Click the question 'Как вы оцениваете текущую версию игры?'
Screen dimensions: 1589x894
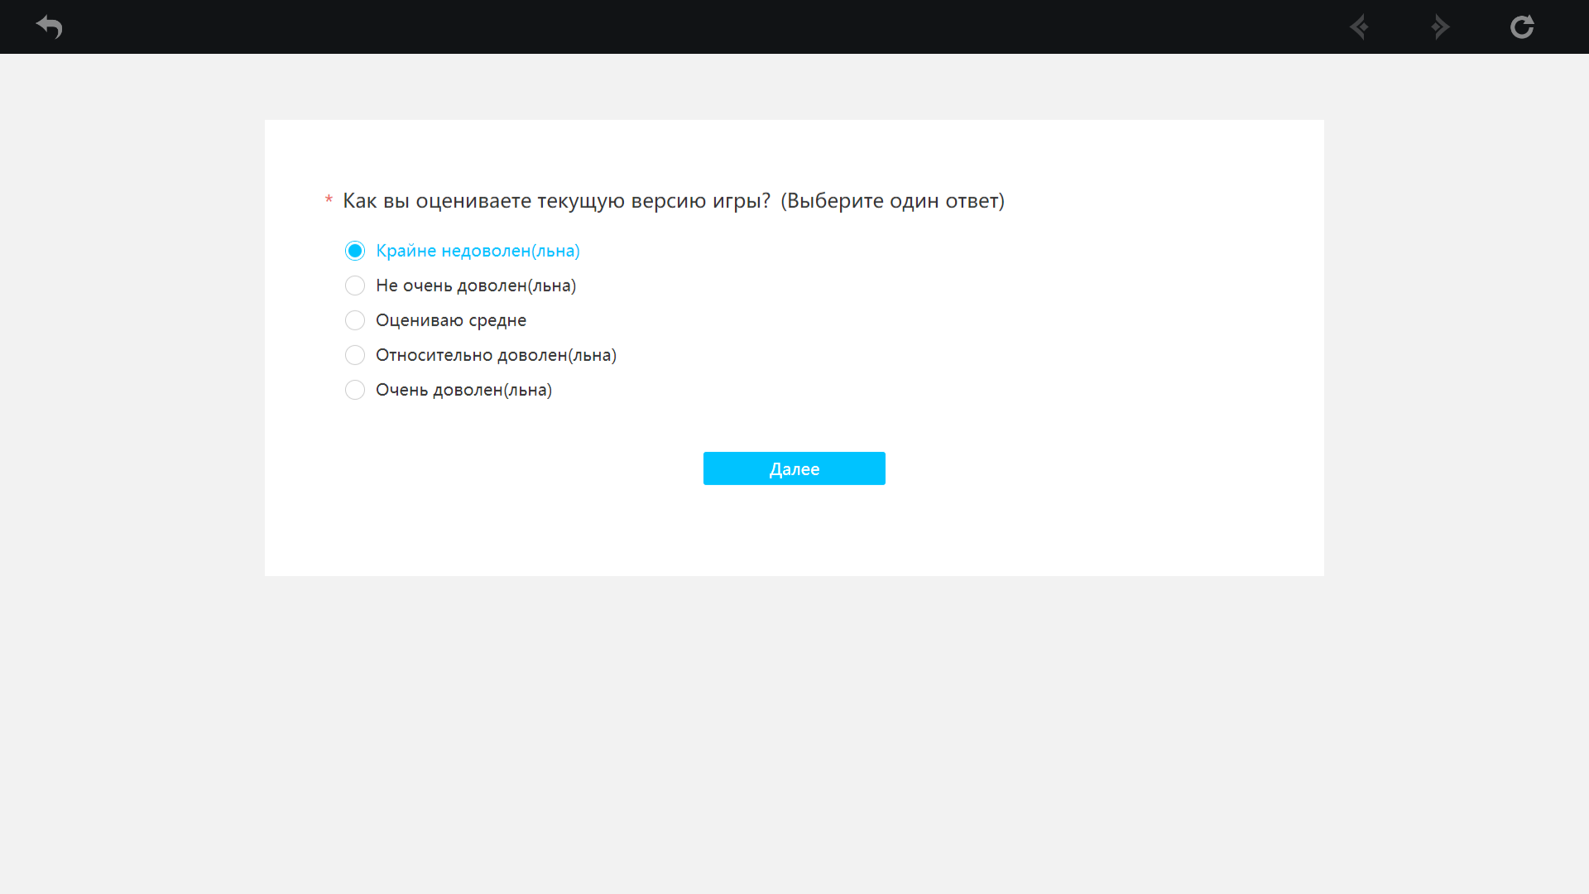556,201
